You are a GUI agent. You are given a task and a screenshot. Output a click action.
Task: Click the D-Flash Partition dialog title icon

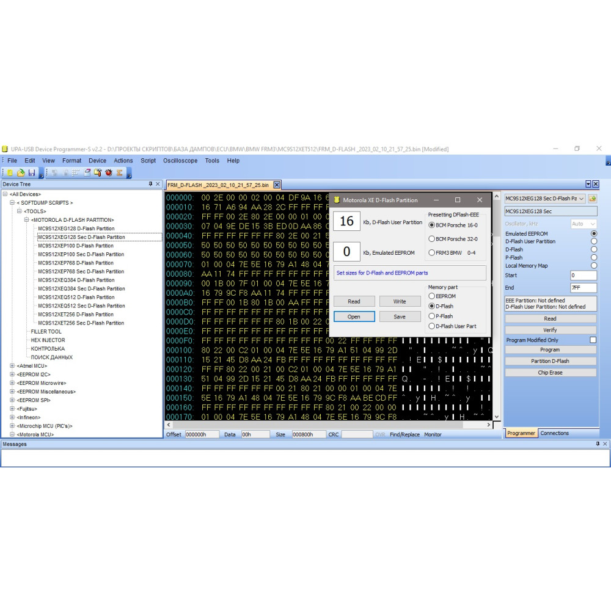click(x=337, y=200)
